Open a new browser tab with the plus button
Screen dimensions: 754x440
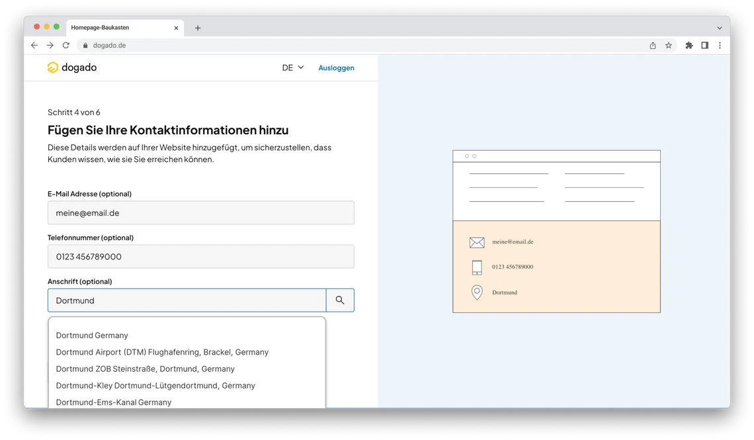[x=198, y=27]
